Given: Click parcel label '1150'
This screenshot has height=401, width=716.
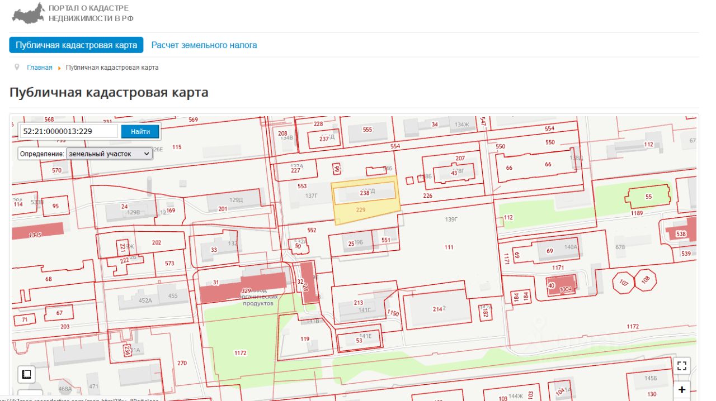Looking at the screenshot, I should click(393, 314).
